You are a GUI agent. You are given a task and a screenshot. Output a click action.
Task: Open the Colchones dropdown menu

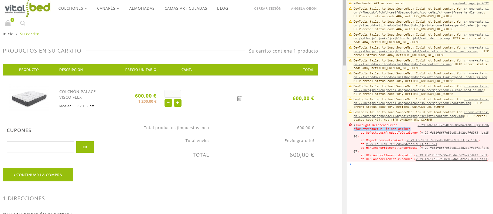(x=73, y=8)
